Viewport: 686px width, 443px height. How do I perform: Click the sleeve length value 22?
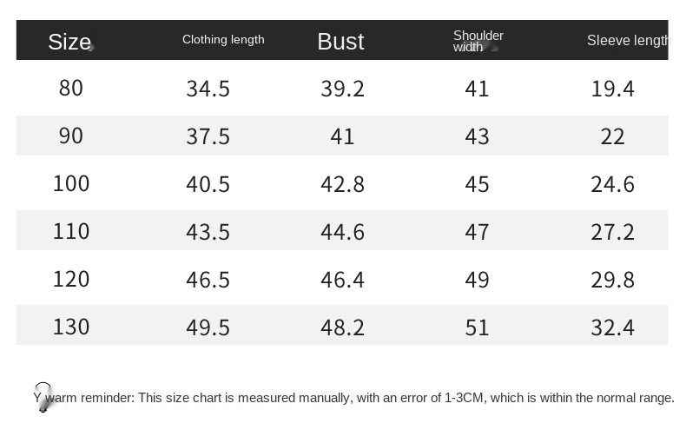click(x=612, y=136)
